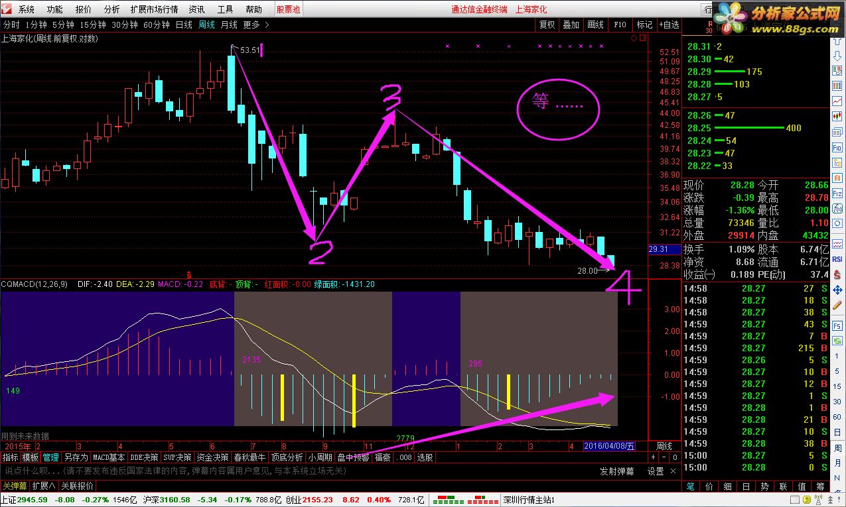Click the F12 icon in right sidebar
This screenshot has width=846, height=507.
pyautogui.click(x=837, y=193)
